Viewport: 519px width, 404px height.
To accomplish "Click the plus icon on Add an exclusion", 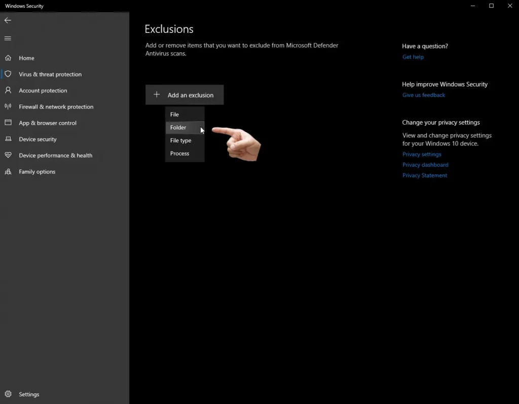I will coord(157,95).
